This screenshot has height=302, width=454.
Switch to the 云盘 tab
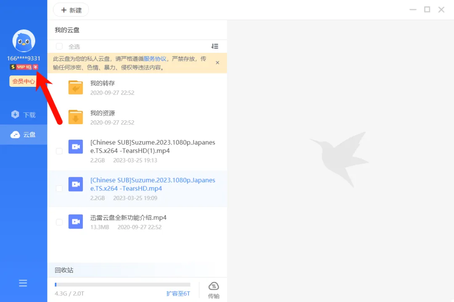coord(24,135)
